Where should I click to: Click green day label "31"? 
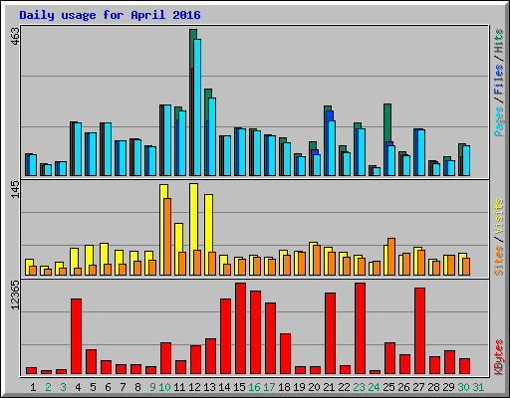[x=478, y=387]
